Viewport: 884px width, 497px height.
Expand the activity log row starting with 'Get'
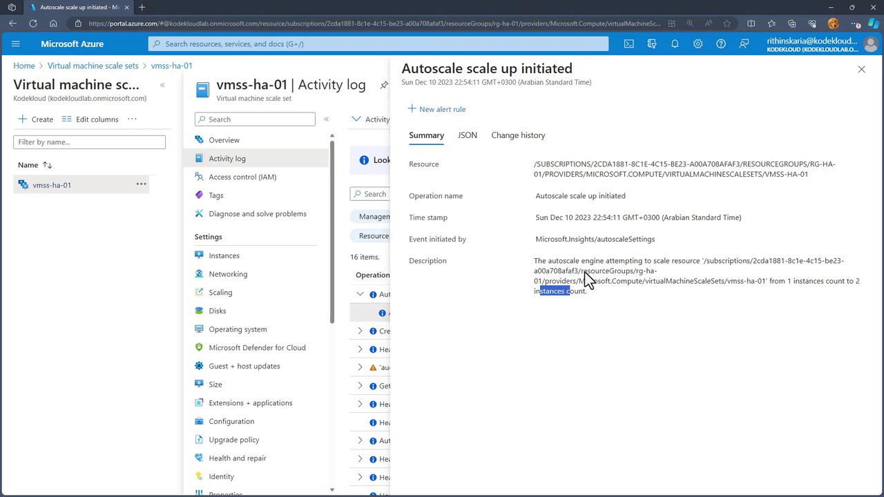pyautogui.click(x=360, y=386)
